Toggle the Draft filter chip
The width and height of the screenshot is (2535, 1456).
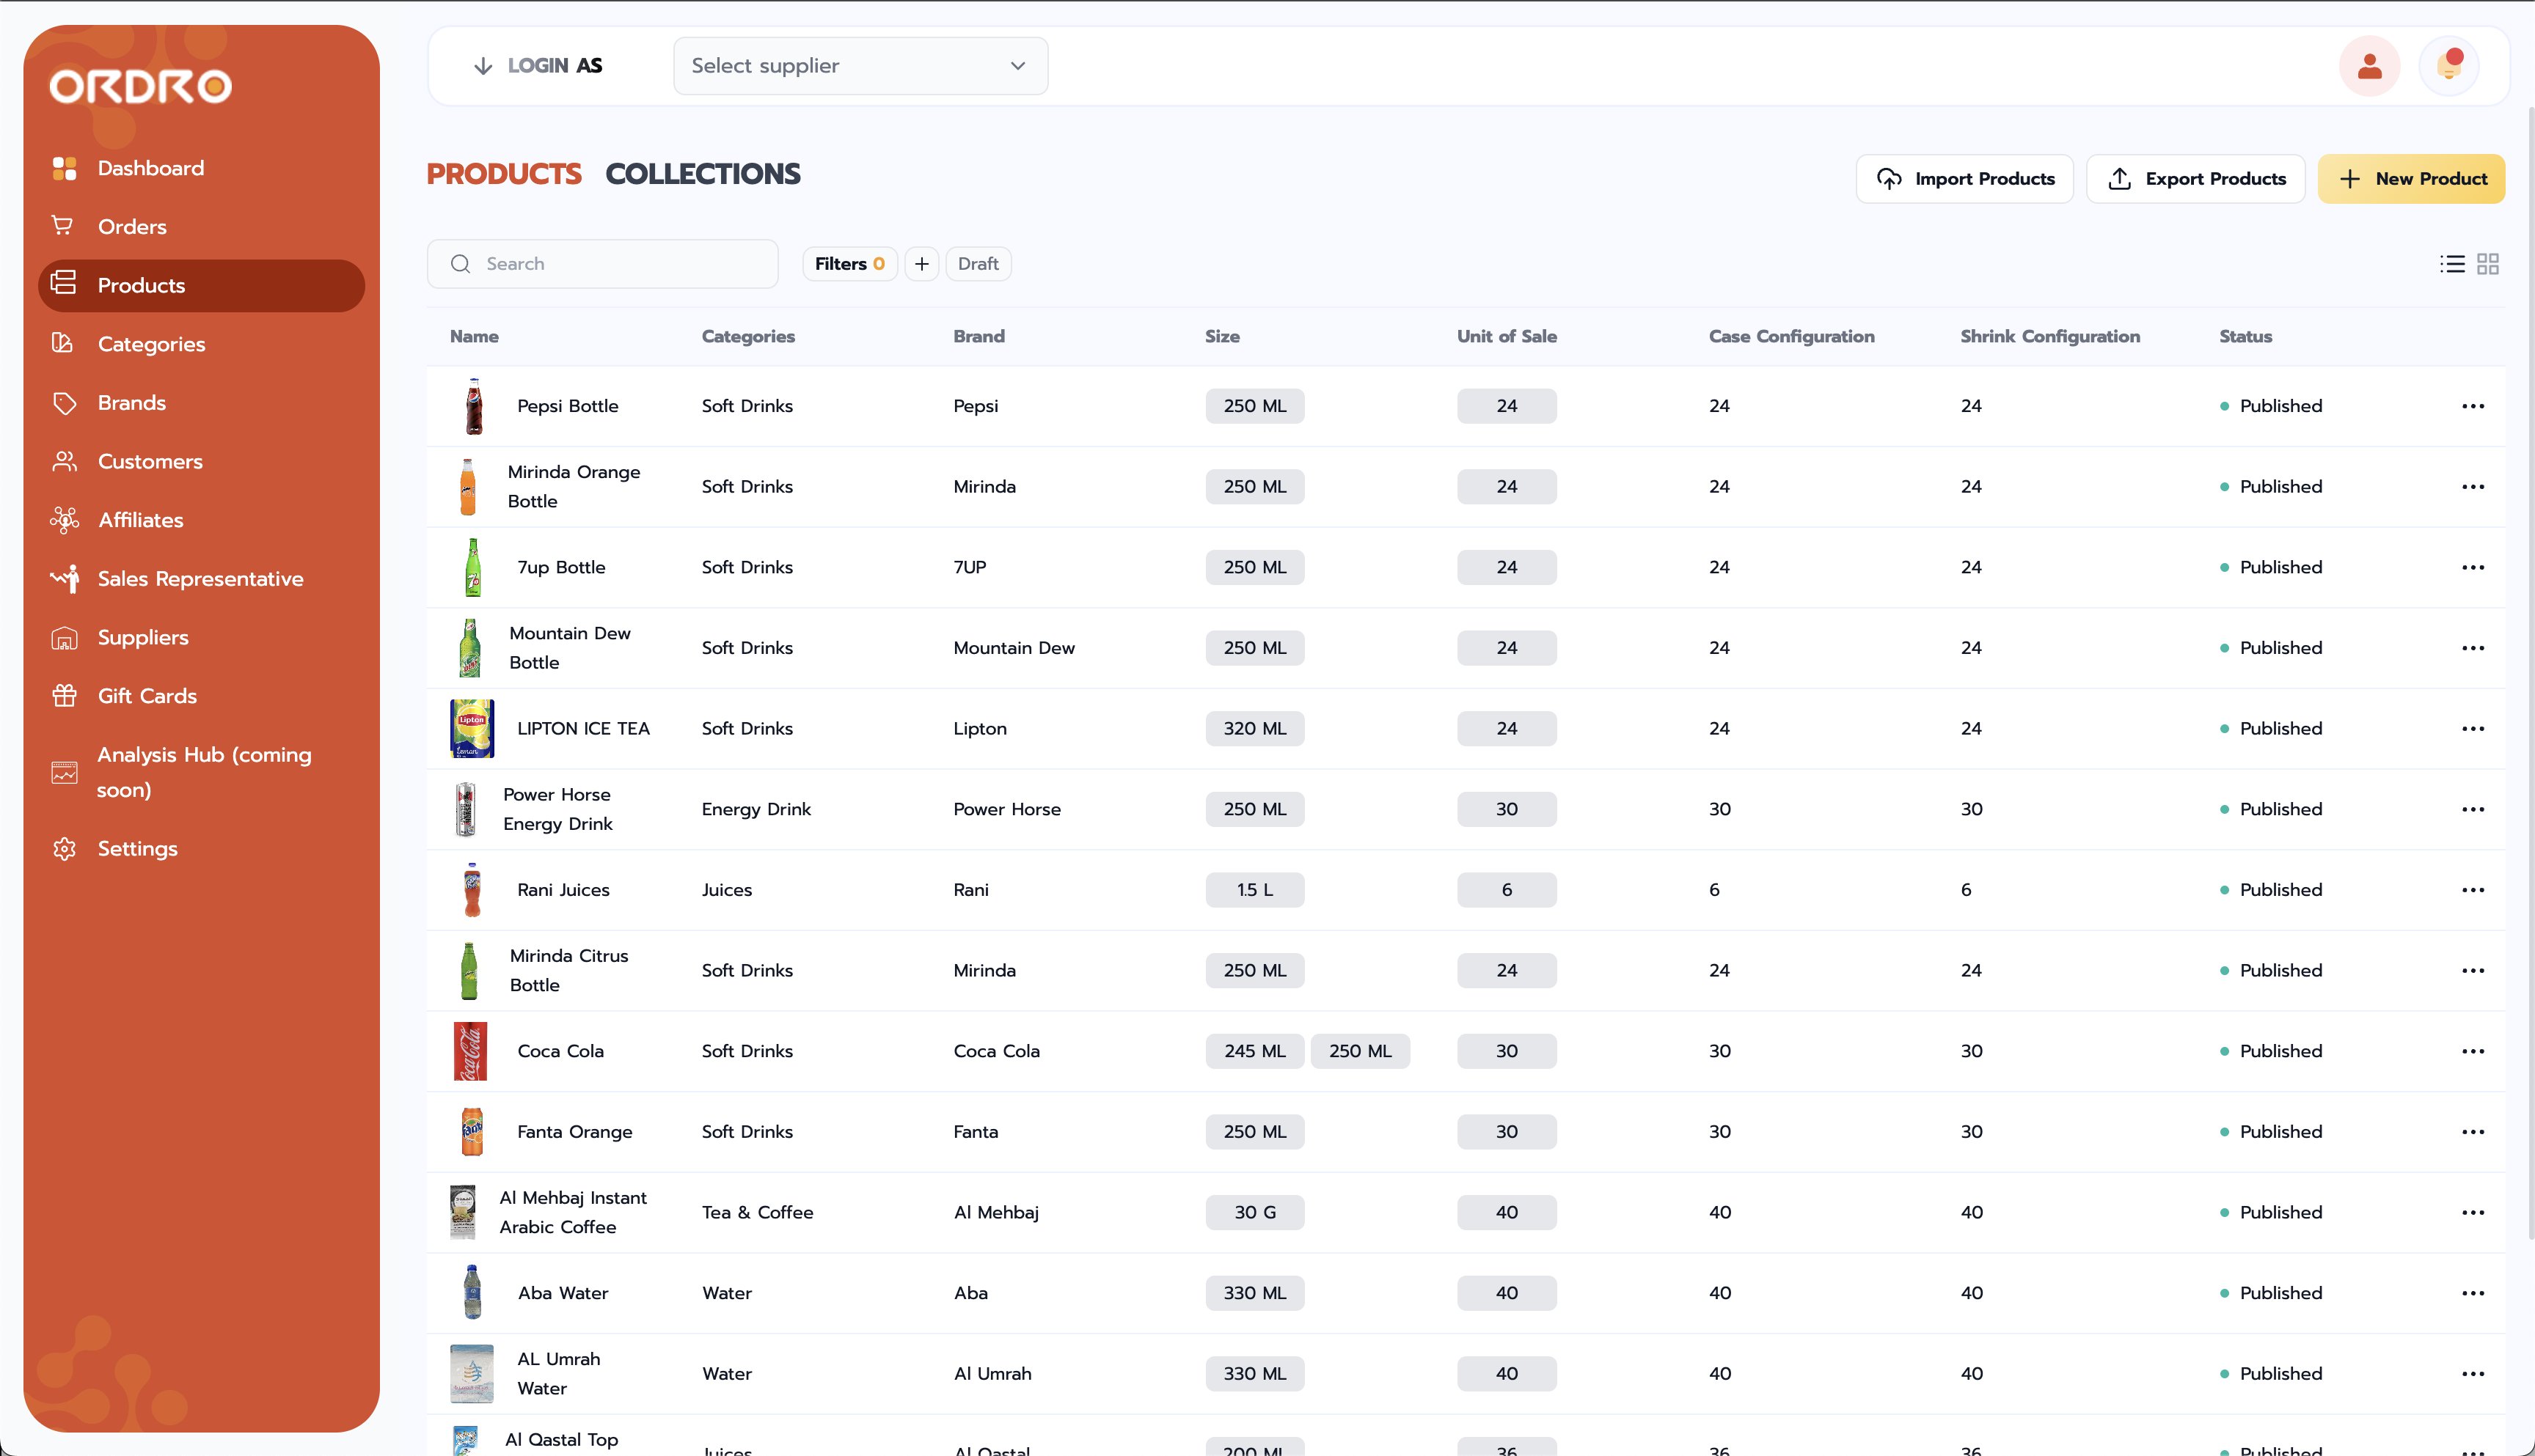(x=978, y=264)
